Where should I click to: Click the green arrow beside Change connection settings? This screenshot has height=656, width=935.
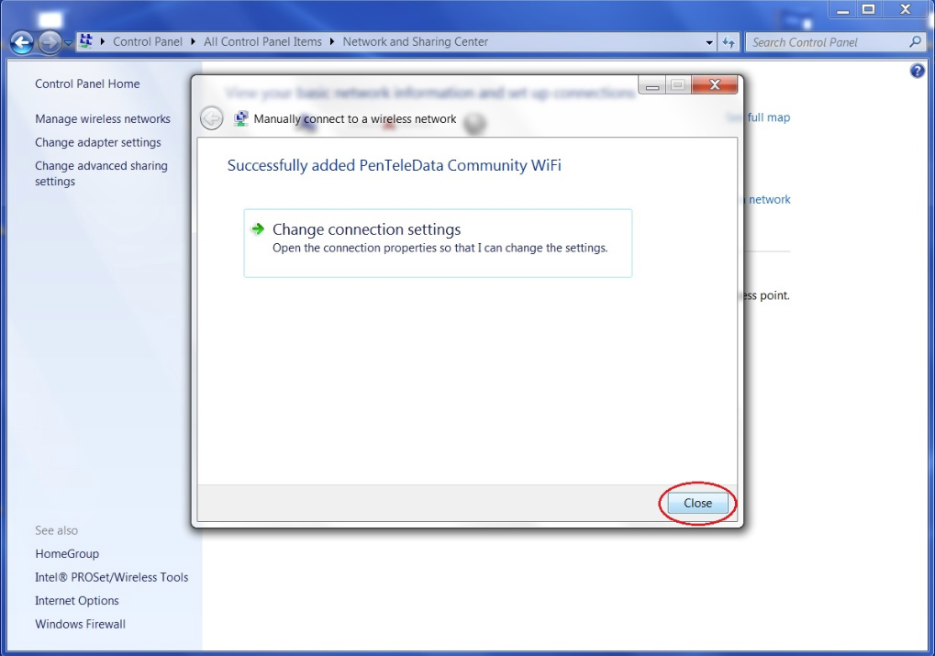[x=258, y=229]
